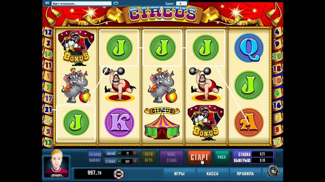Click the green Риск button
The width and height of the screenshot is (325, 182).
pyautogui.click(x=222, y=157)
